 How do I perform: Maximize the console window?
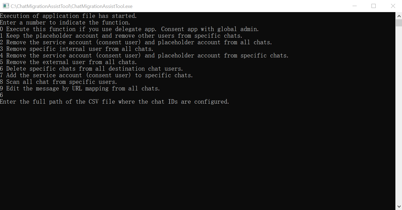[x=373, y=6]
